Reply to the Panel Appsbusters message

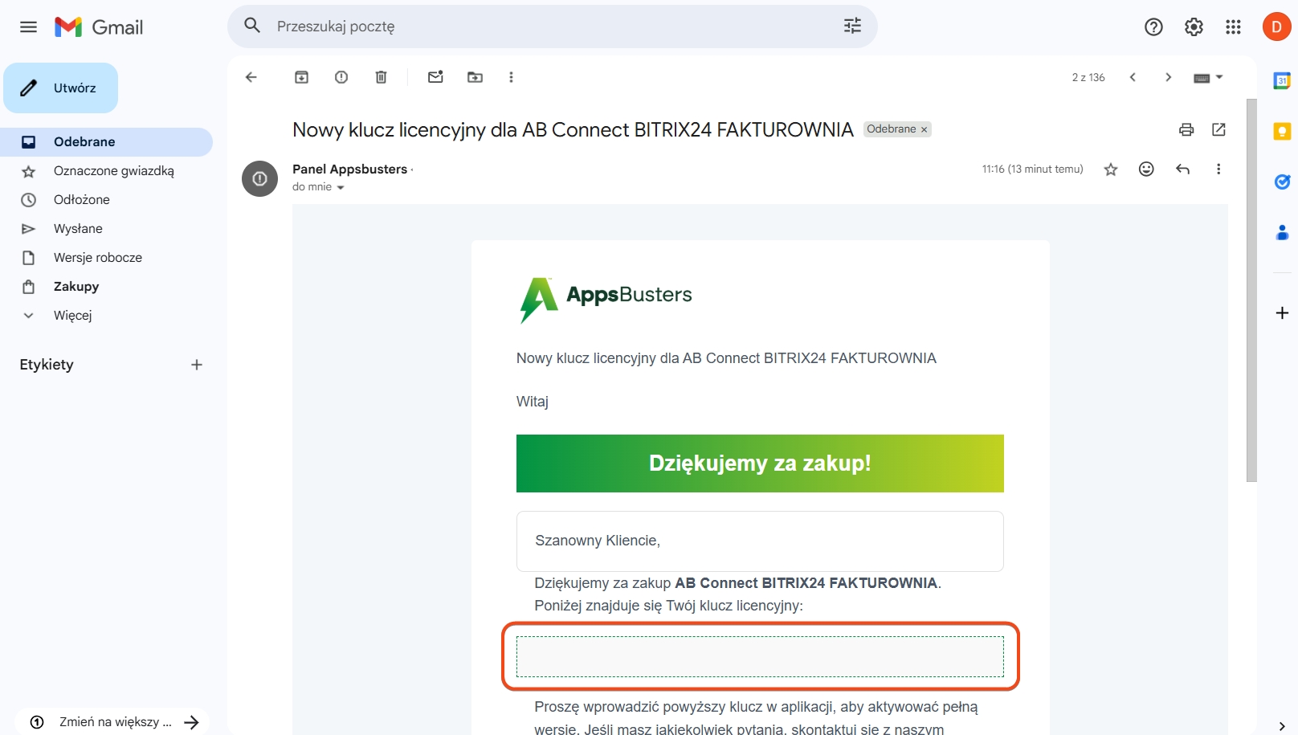pos(1182,169)
